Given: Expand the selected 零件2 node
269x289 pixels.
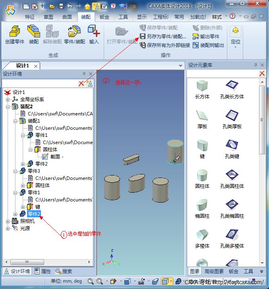Looking at the screenshot, I should (15, 214).
